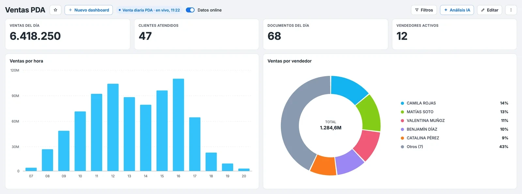Click the blue legend dot for Camila Rojas
The width and height of the screenshot is (522, 194).
coord(402,103)
